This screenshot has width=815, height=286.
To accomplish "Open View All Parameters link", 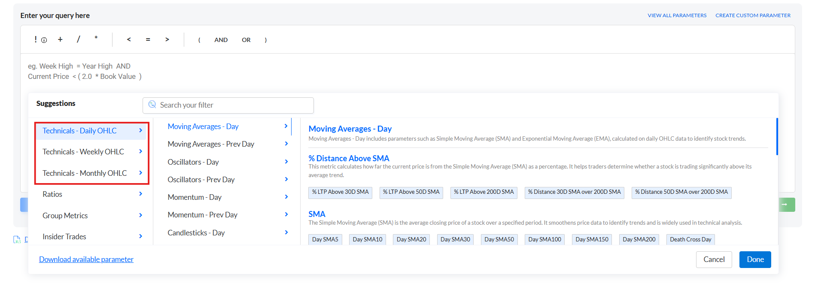I will pos(677,15).
